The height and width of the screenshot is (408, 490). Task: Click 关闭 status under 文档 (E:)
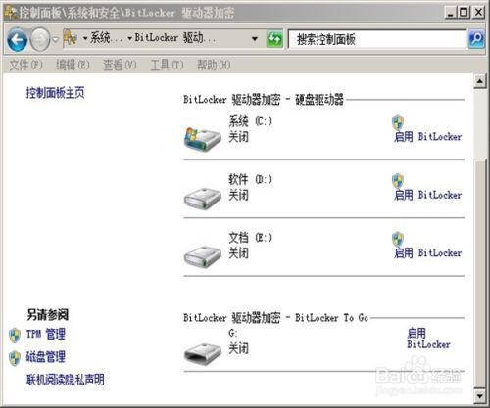tap(238, 253)
